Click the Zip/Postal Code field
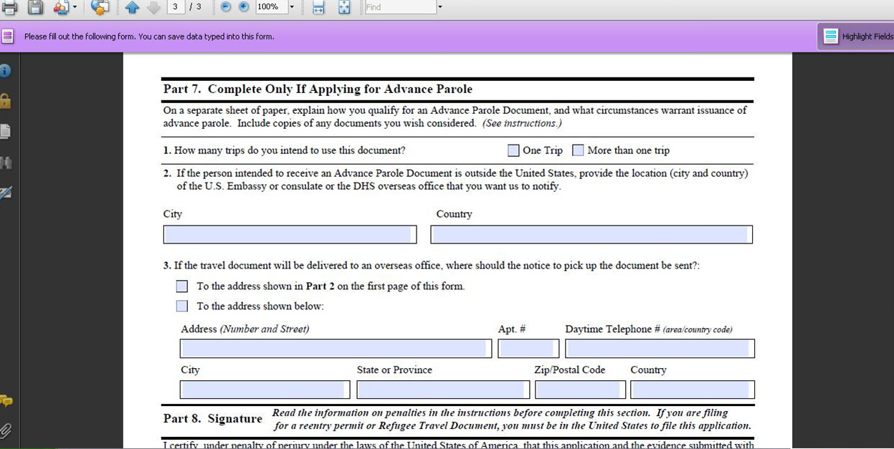The height and width of the screenshot is (449, 894). pyautogui.click(x=580, y=390)
